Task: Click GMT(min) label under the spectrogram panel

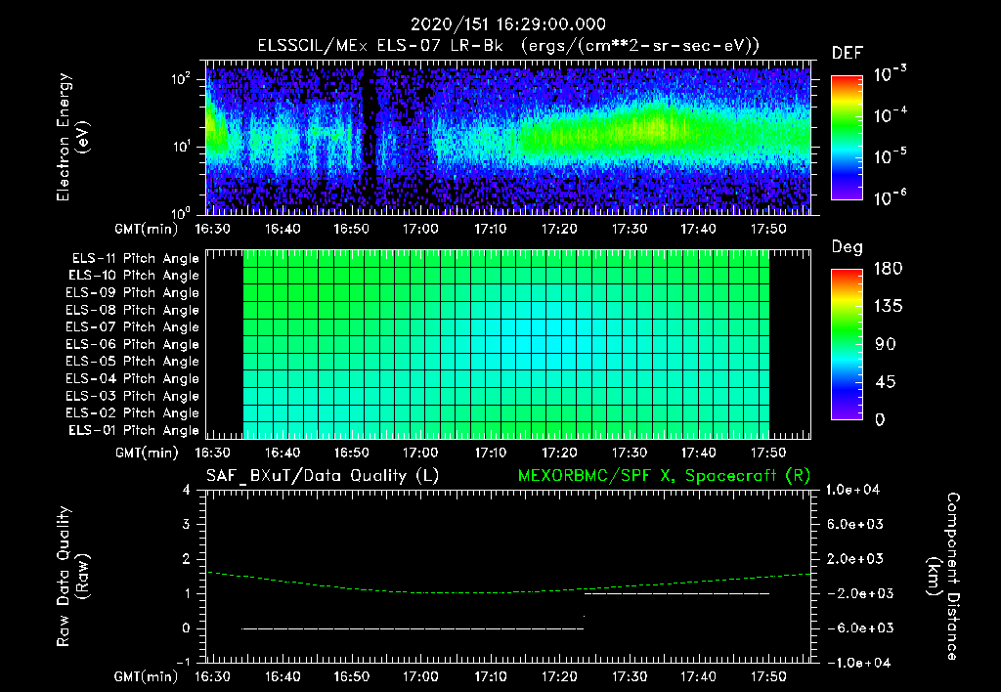Action: click(x=147, y=229)
